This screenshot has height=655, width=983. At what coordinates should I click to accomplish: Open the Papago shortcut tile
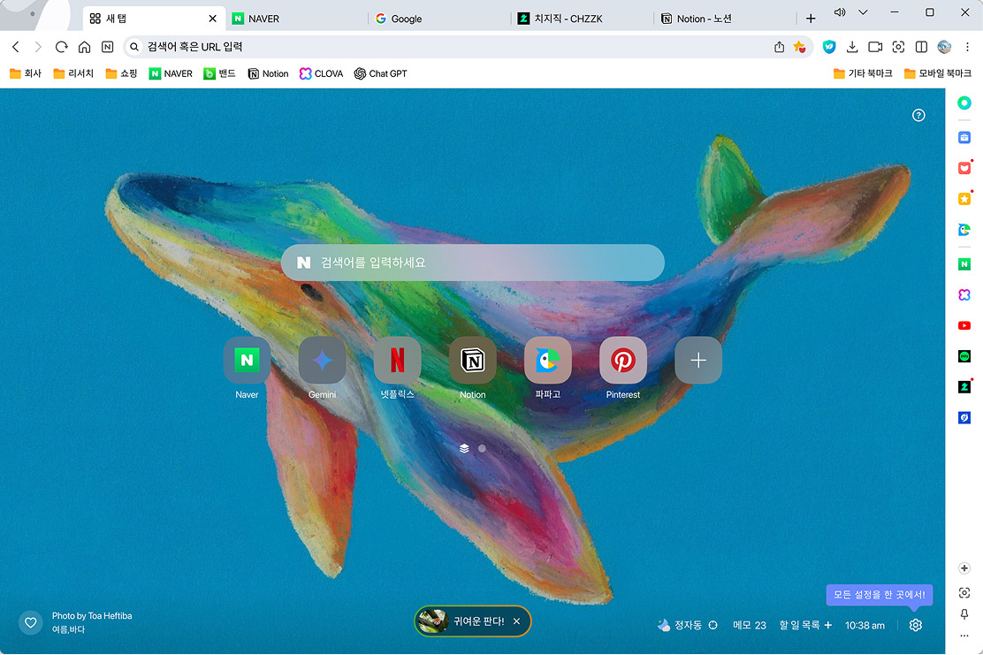click(547, 361)
